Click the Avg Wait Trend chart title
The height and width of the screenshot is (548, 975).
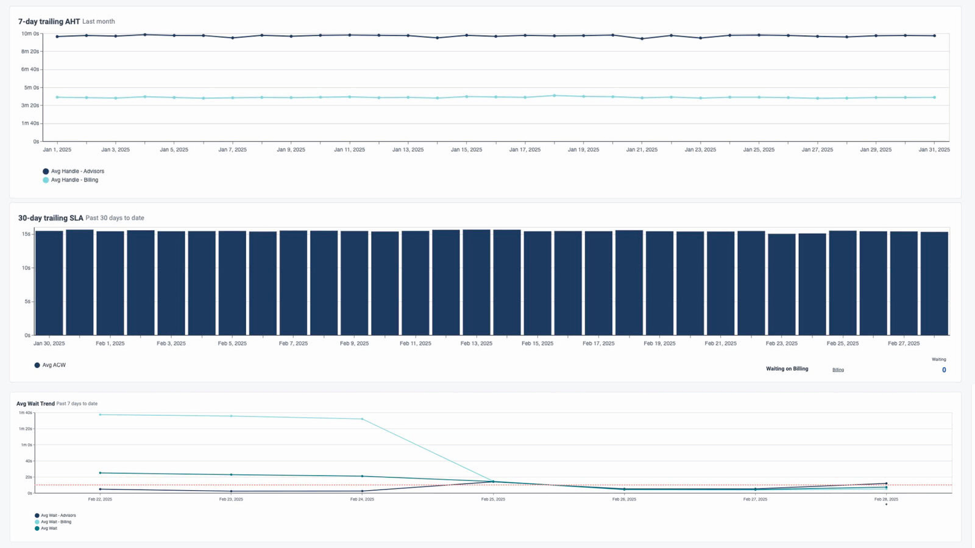34,403
